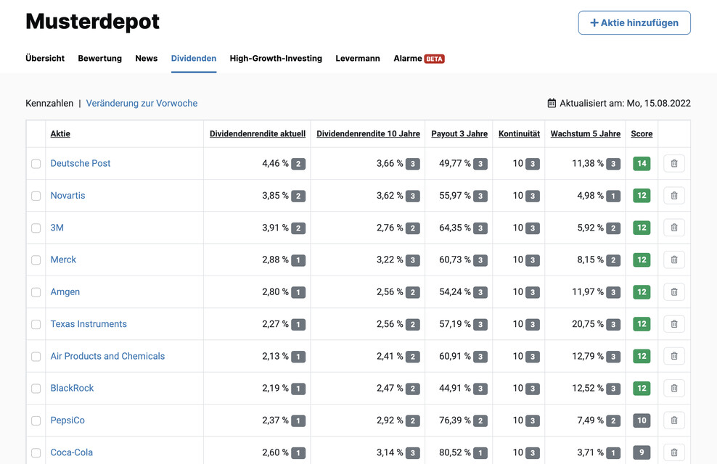
Task: Toggle the Merck checkbox
Action: [36, 260]
